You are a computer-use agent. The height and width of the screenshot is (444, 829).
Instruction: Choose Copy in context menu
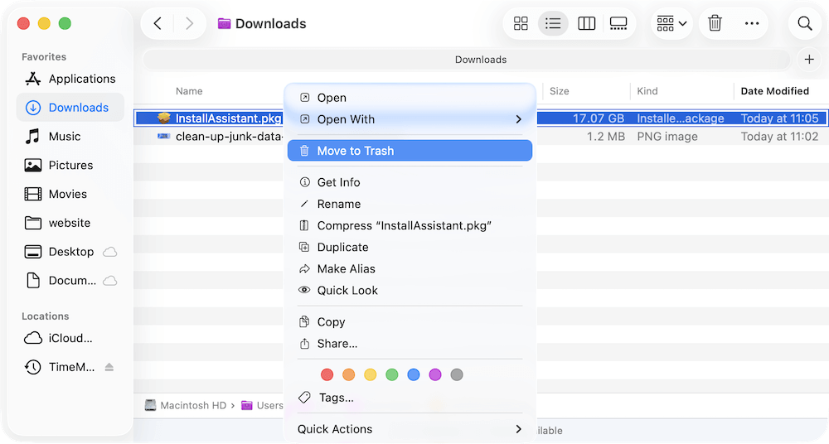point(410,322)
